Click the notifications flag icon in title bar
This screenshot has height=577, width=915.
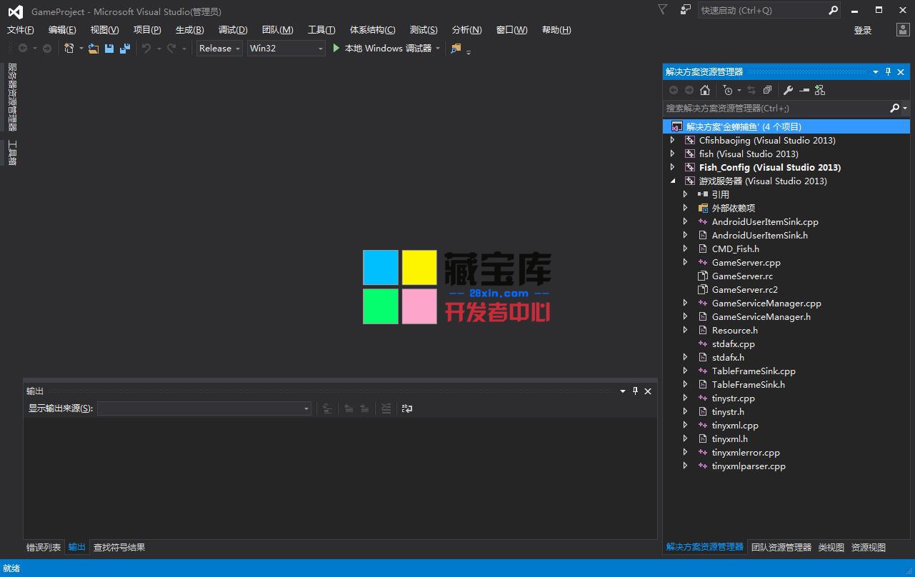click(662, 10)
